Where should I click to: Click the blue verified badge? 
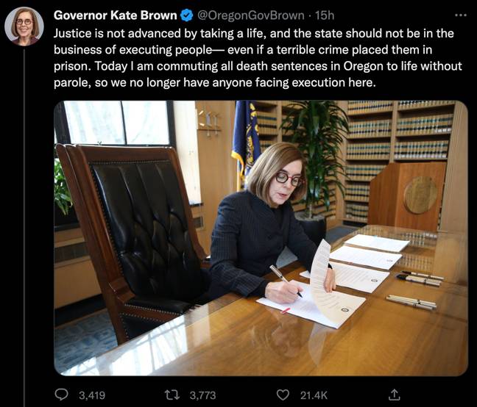click(x=187, y=15)
